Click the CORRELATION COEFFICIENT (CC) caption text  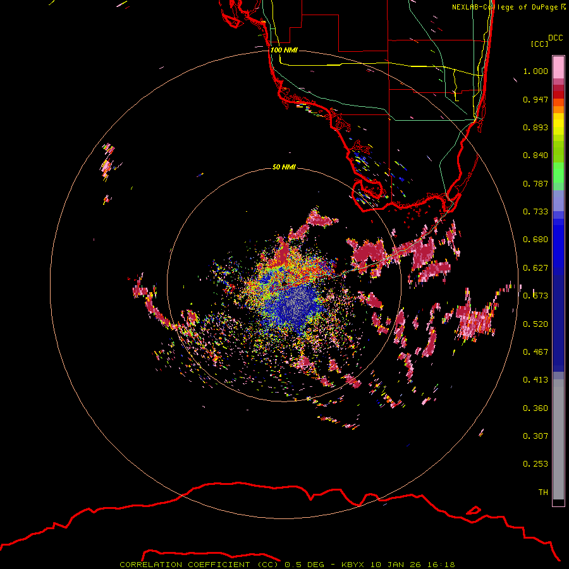(199, 565)
